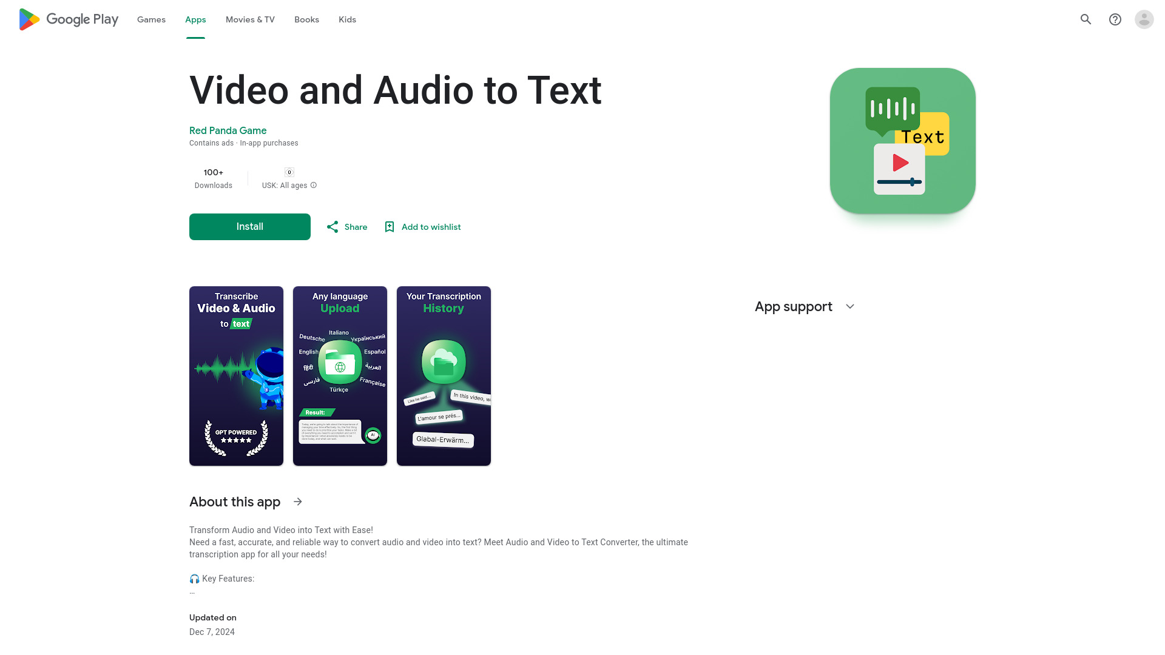Click the USK rating info icon
Viewport: 1165px width, 655px height.
tap(314, 185)
